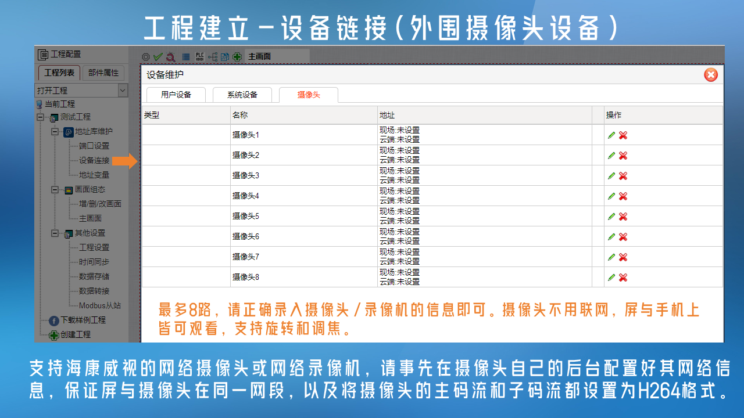
Task: Open the 部件属性 tab
Action: coord(103,73)
